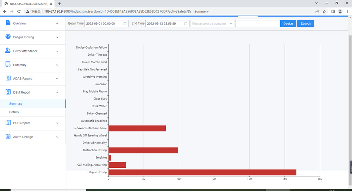Open the Overview menu item
The width and height of the screenshot is (352, 191).
[x=33, y=23]
